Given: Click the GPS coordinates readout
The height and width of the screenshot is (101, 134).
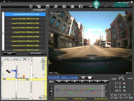Looking at the screenshot, I should tap(121, 96).
